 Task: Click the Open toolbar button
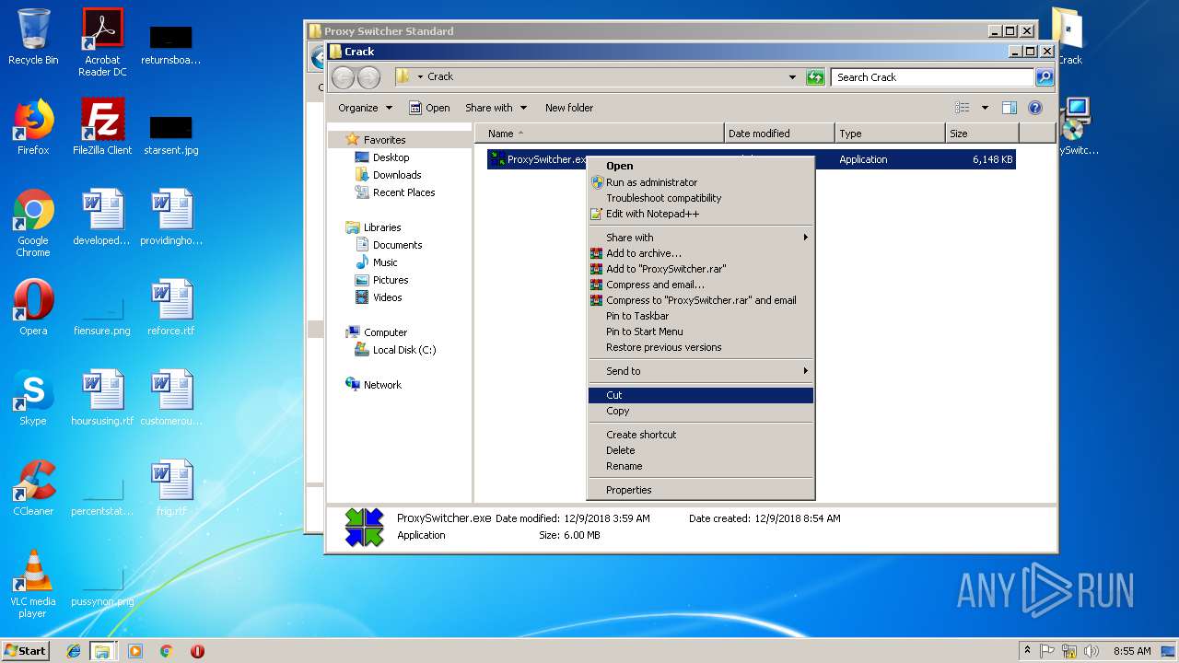(x=429, y=108)
